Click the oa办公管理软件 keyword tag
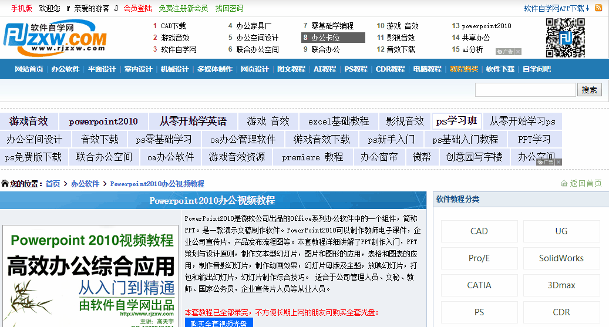The width and height of the screenshot is (609, 327). tap(243, 139)
